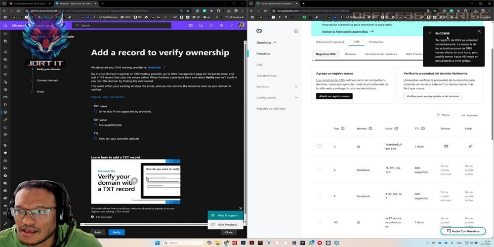Image resolution: width=494 pixels, height=247 pixels.
Task: Open Registro de actividad in sidebar
Action: click(271, 109)
